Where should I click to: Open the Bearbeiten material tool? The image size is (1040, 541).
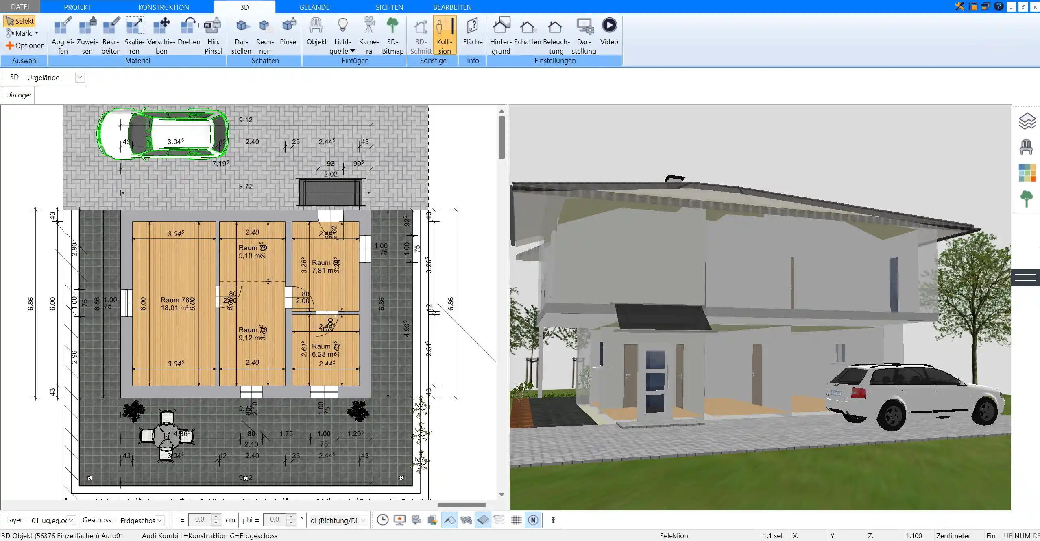click(111, 36)
